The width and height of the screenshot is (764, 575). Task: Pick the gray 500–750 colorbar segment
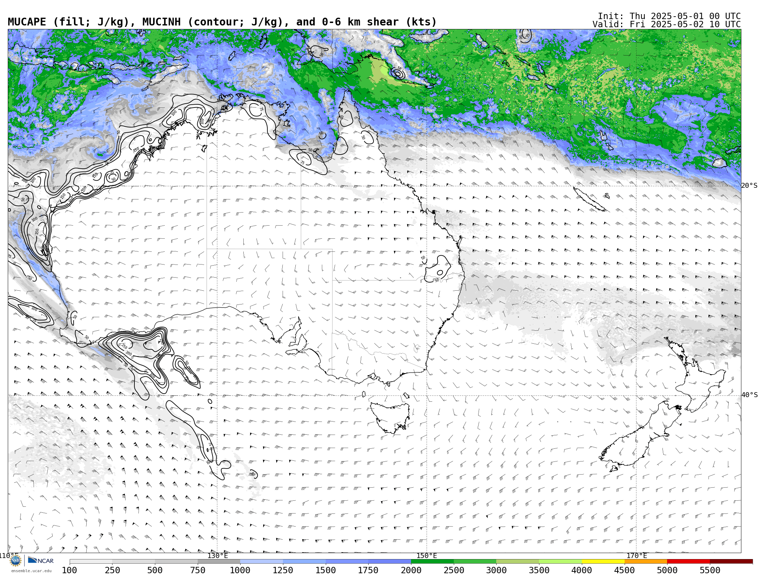pyautogui.click(x=176, y=562)
